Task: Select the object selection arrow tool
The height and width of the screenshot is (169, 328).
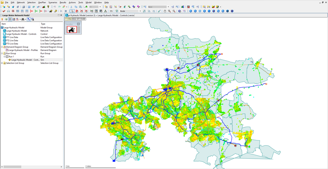Action: pyautogui.click(x=72, y=11)
